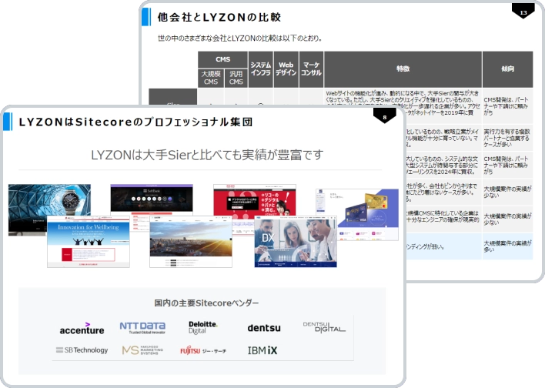Click the FUJITSU ジー・サーチ logo
Viewport: 545px width, 388px height.
(203, 350)
